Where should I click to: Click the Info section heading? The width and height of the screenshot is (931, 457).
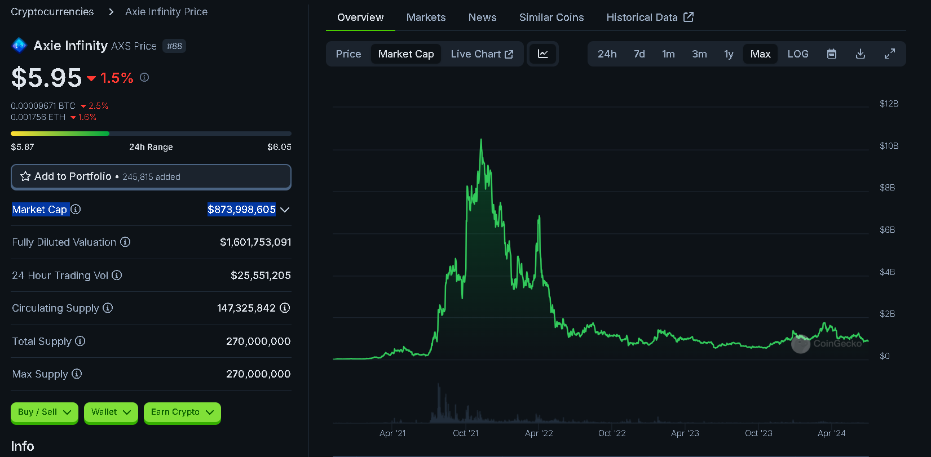click(x=23, y=446)
